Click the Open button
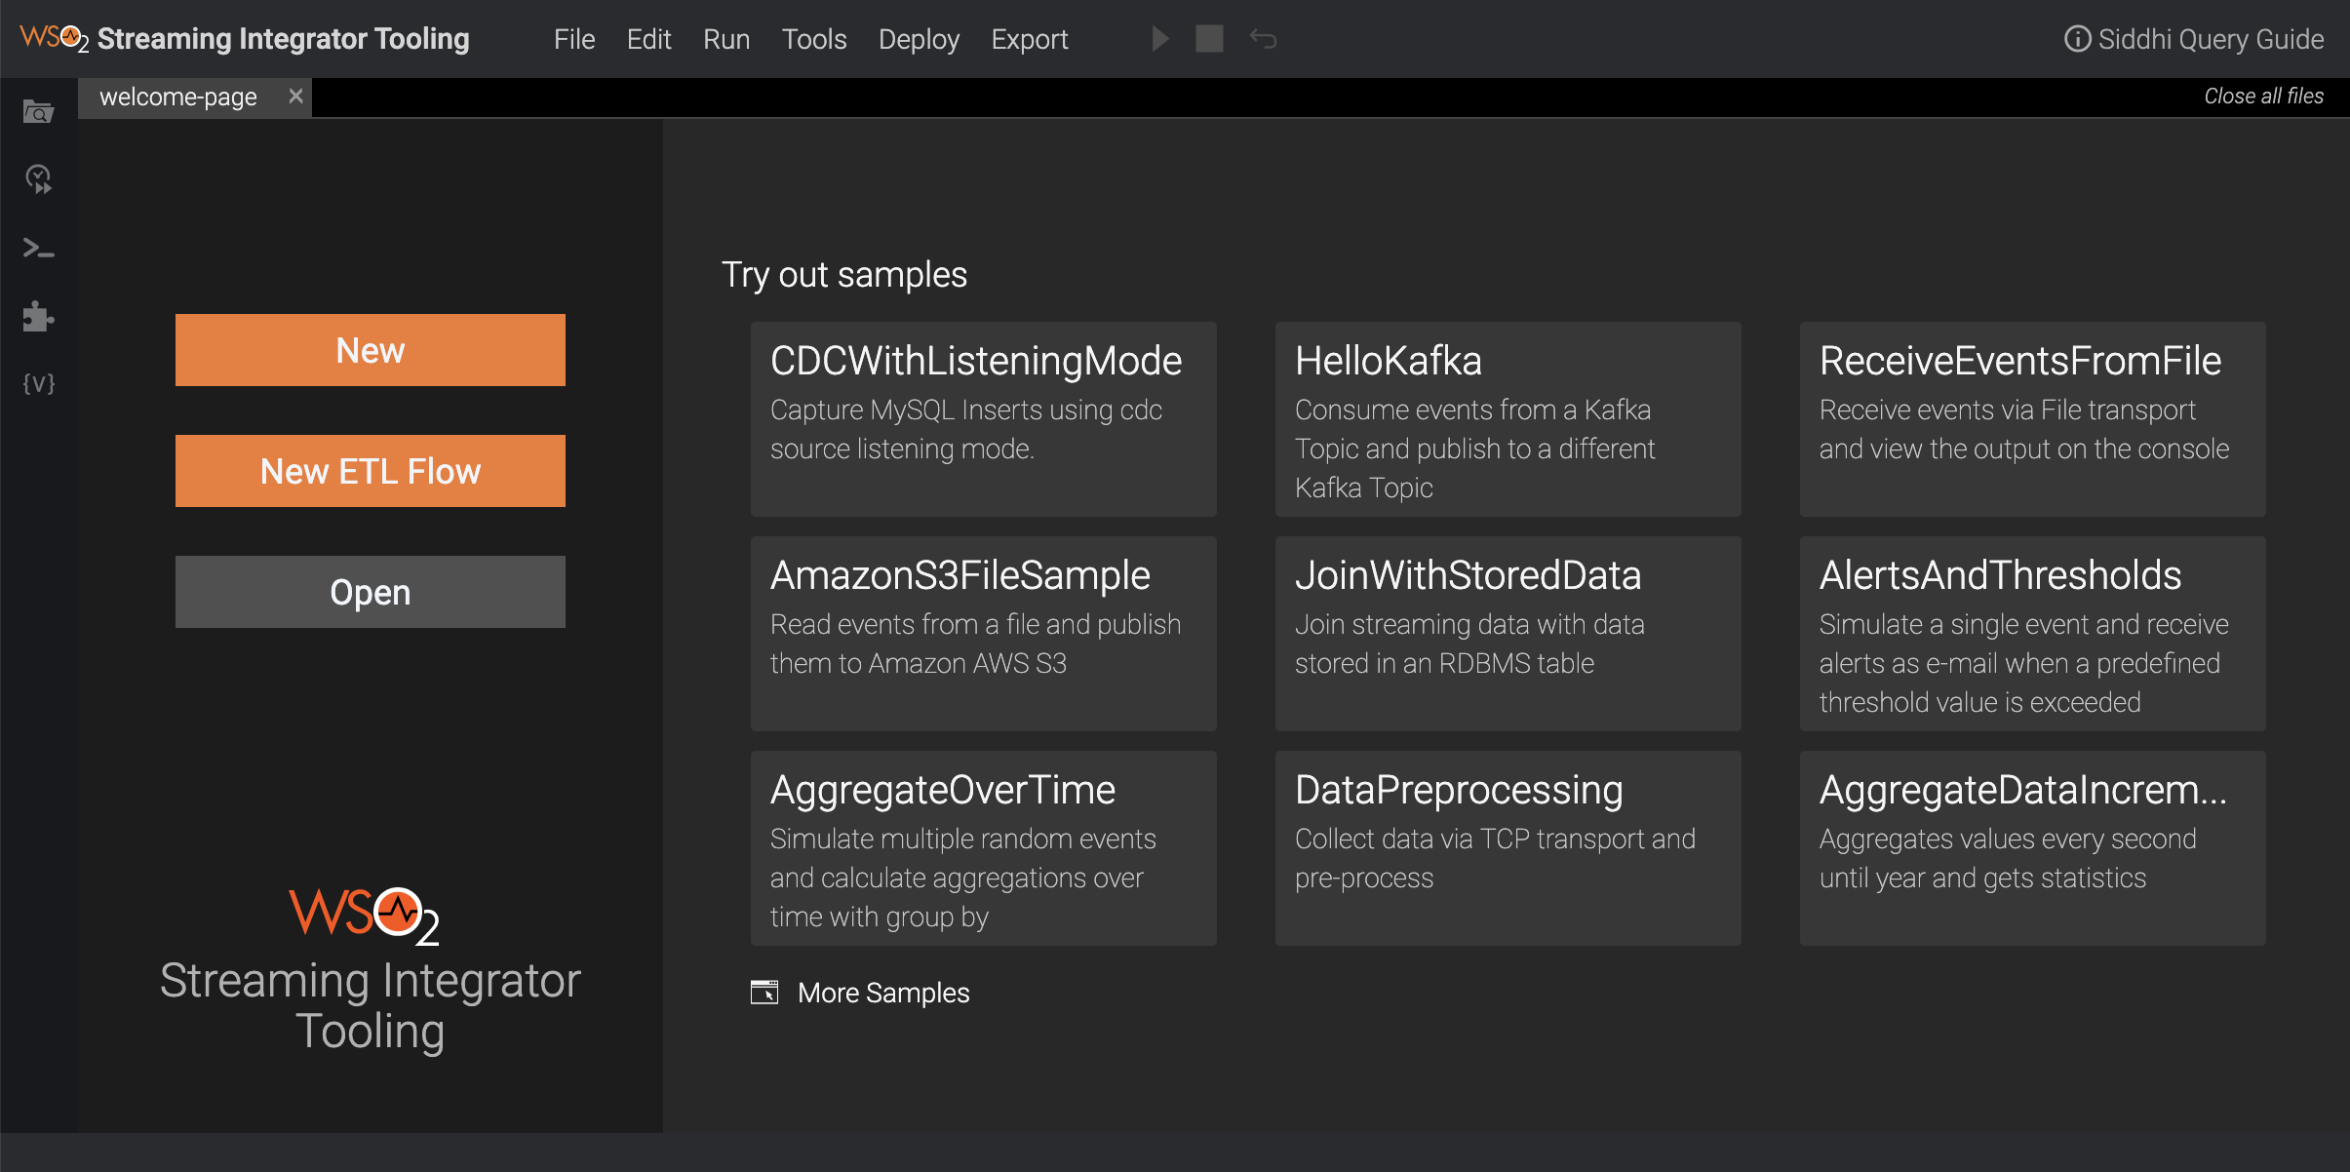This screenshot has height=1172, width=2350. tap(371, 592)
